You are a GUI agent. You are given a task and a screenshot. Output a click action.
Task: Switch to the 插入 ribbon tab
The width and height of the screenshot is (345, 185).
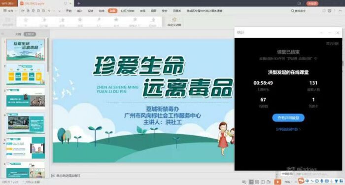[x=80, y=10]
